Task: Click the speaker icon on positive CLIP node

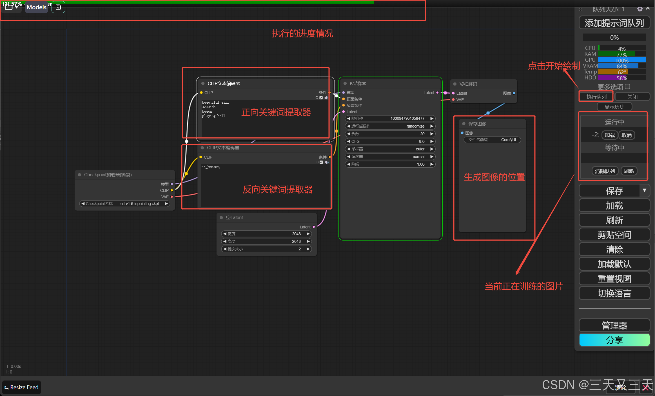Action: [326, 98]
